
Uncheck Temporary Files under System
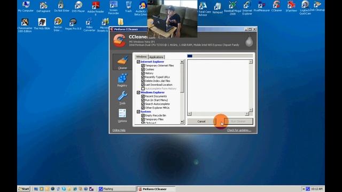(x=143, y=119)
